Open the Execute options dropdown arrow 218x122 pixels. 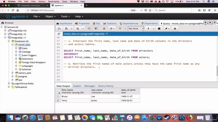click(x=154, y=28)
